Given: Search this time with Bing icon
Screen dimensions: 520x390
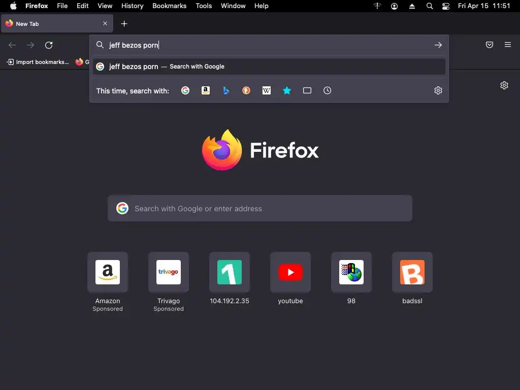Looking at the screenshot, I should point(226,90).
